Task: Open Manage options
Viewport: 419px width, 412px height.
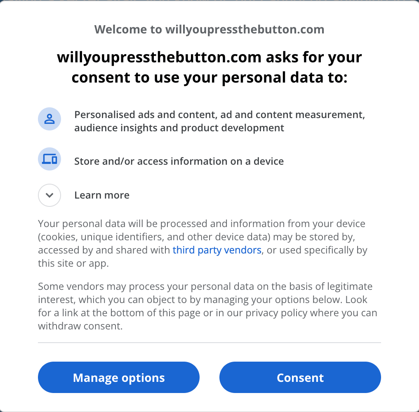Action: click(x=119, y=378)
